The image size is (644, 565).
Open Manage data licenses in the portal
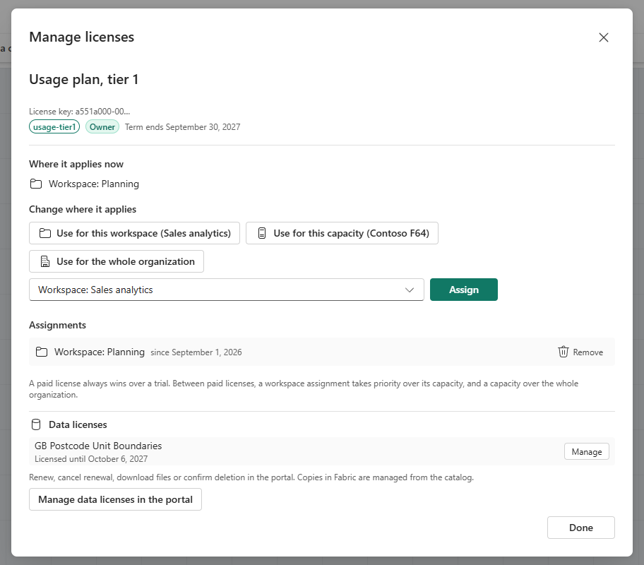pos(115,499)
